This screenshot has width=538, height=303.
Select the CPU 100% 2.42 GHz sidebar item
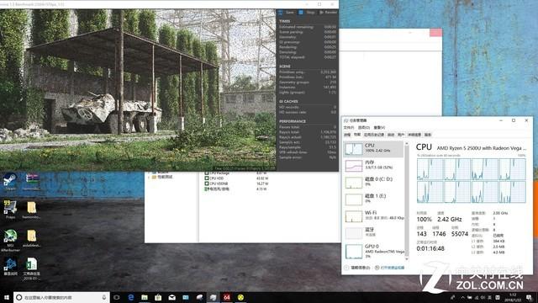pyautogui.click(x=373, y=149)
